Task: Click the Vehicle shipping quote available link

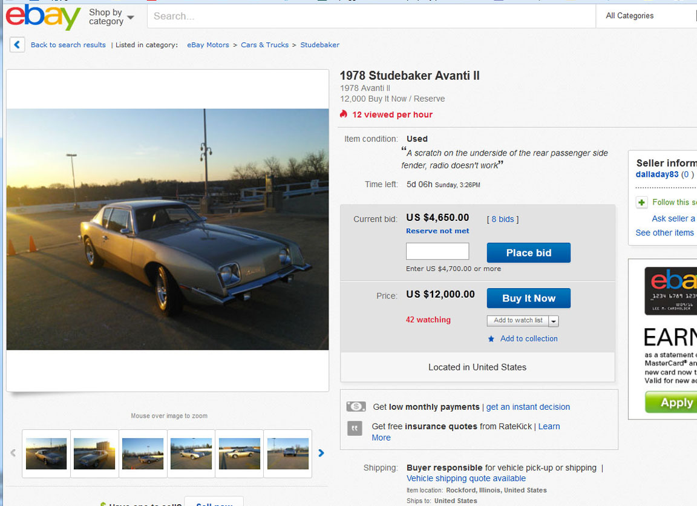Action: click(x=466, y=478)
